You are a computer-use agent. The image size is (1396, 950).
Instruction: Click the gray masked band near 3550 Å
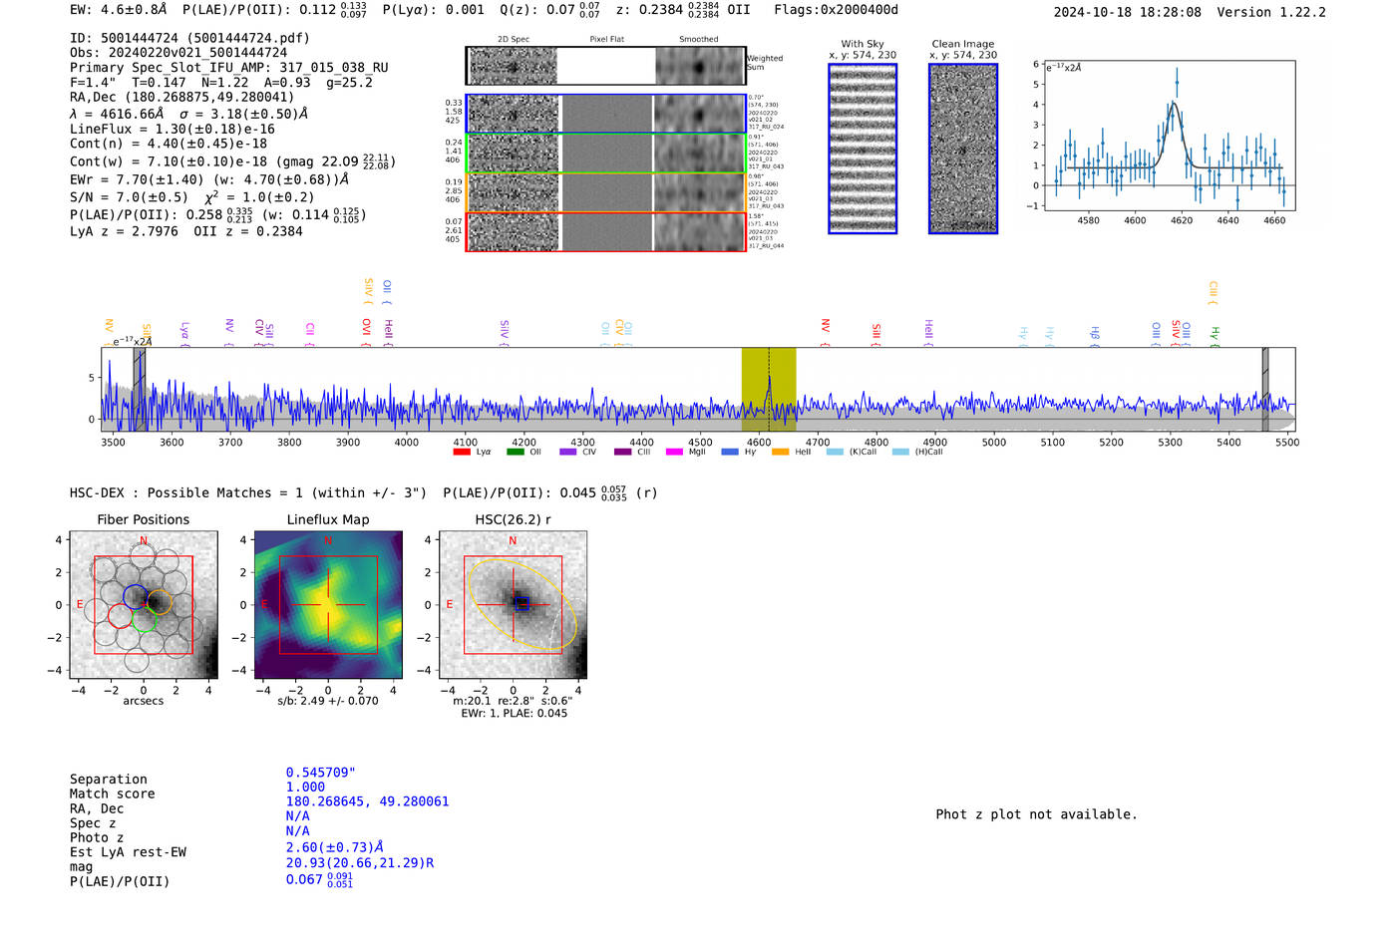140,390
